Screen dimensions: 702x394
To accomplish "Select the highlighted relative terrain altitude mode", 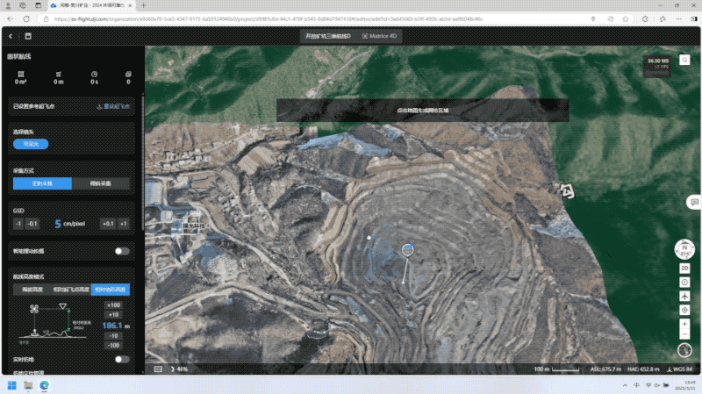I will pos(111,290).
